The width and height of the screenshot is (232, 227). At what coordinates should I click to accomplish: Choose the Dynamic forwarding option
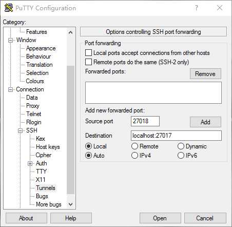181,146
